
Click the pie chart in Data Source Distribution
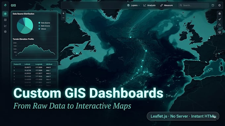pos(25,26)
